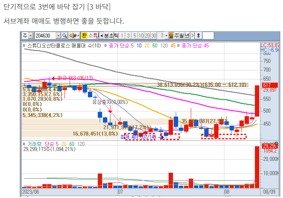Select the 분 minute chart
283x198 pixels.
tap(106, 36)
